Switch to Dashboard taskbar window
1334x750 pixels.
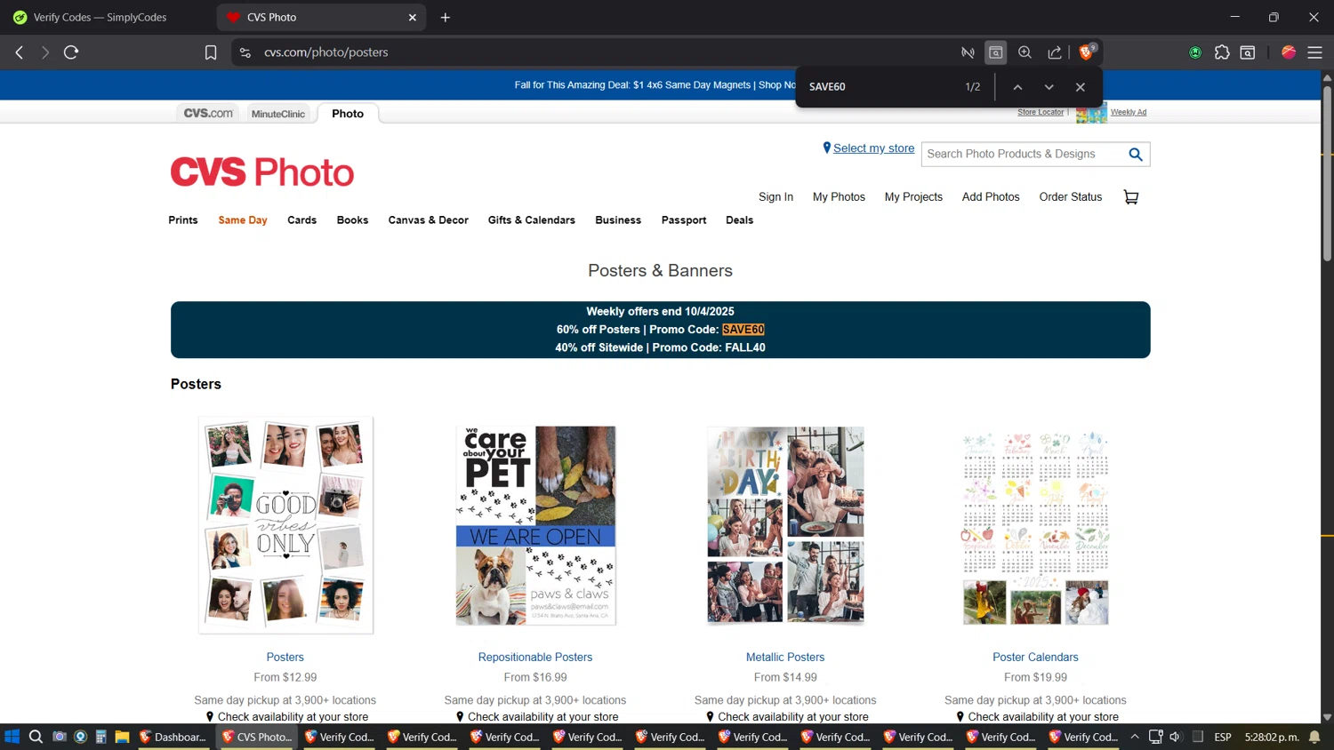click(173, 737)
